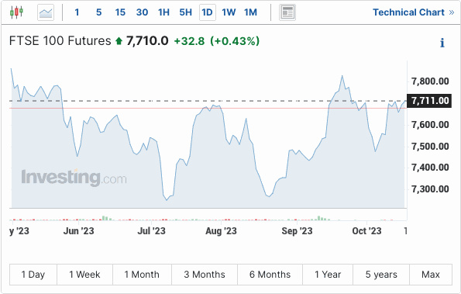Click the (+0.43%) percentage change
The image size is (461, 294).
coord(235,41)
